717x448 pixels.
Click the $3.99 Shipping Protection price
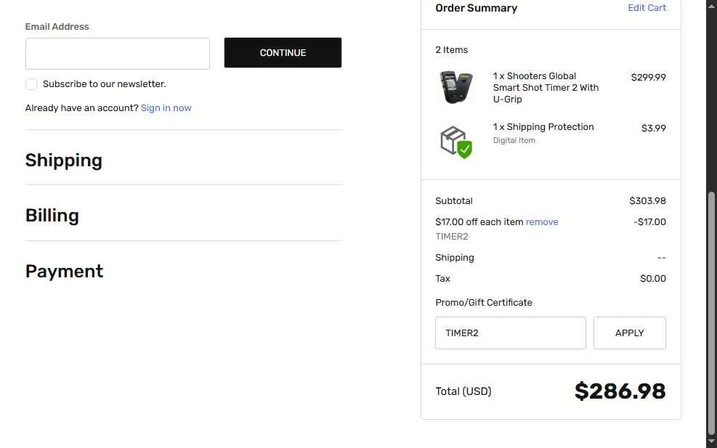(653, 128)
